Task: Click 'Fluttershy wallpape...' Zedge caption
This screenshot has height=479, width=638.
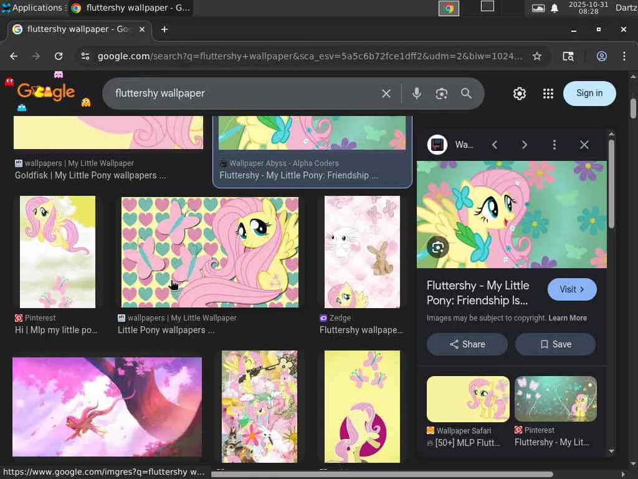Action: (361, 330)
